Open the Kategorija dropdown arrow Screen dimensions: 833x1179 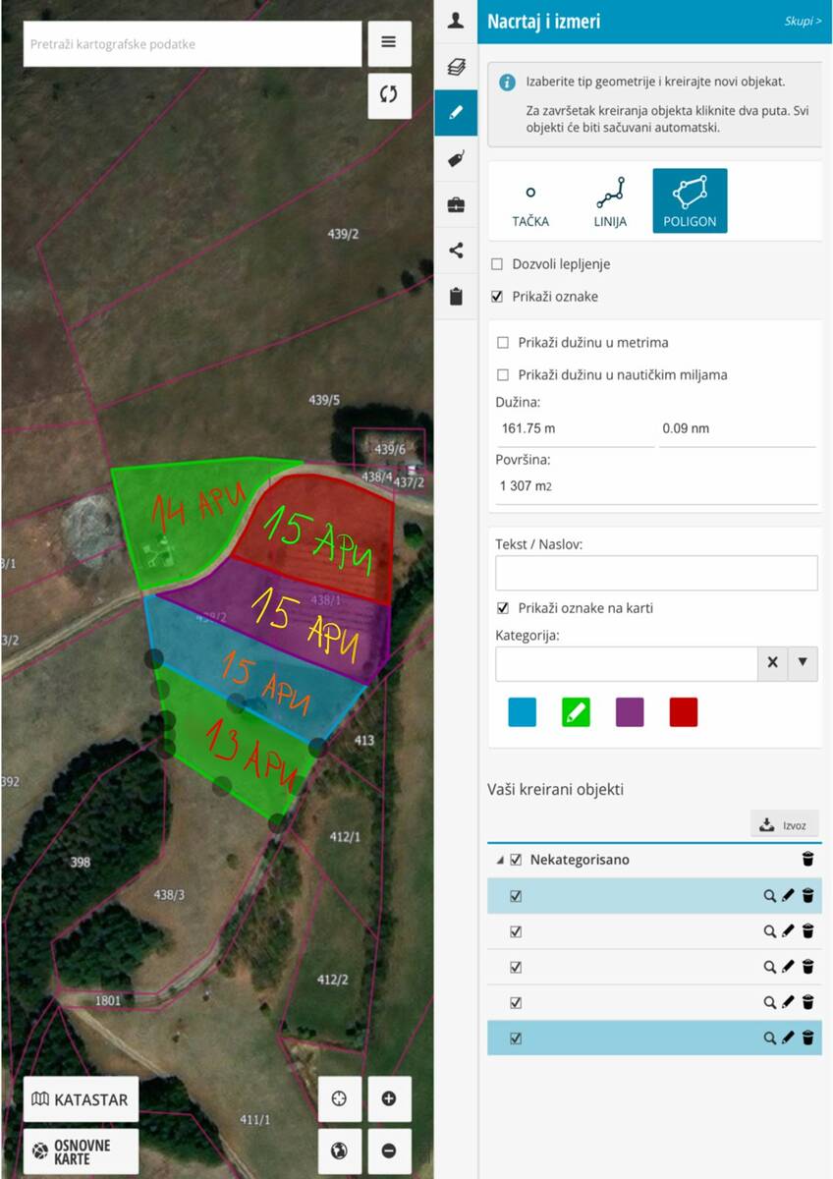803,663
